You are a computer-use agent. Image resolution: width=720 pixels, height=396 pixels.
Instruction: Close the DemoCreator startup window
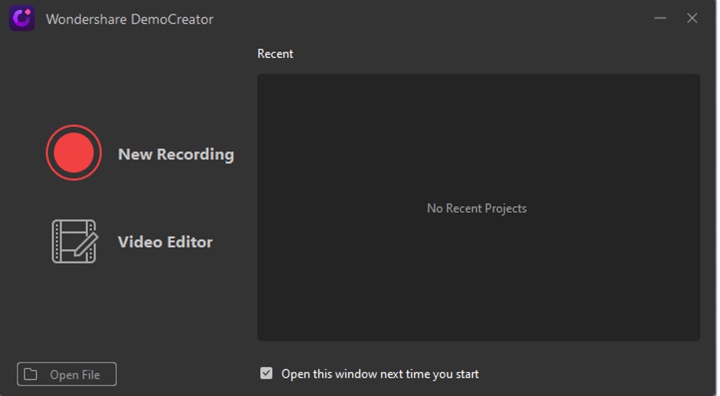pos(692,18)
